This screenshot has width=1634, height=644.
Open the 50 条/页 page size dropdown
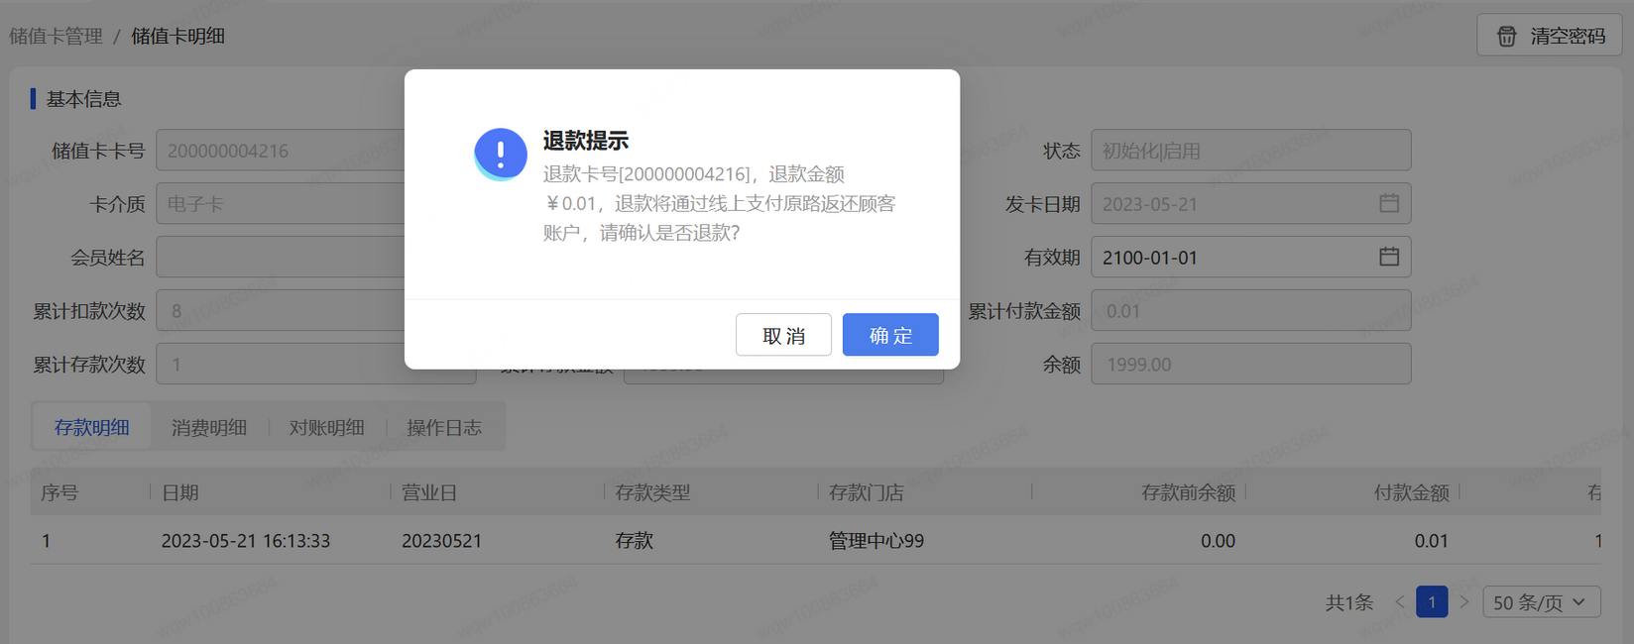(x=1541, y=602)
